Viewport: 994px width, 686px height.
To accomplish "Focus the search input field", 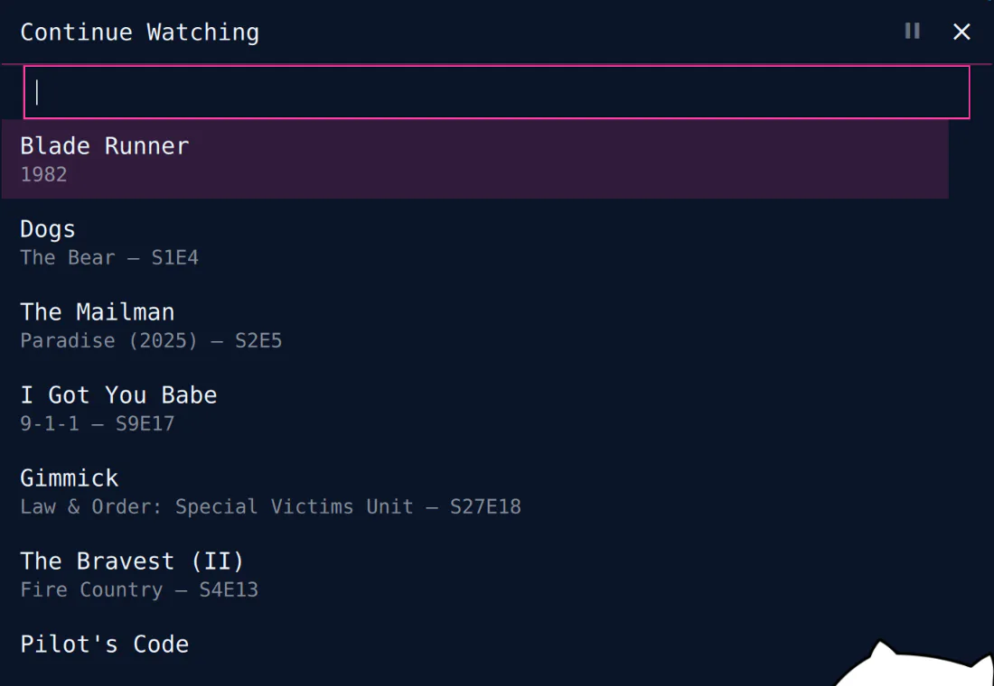I will (497, 92).
